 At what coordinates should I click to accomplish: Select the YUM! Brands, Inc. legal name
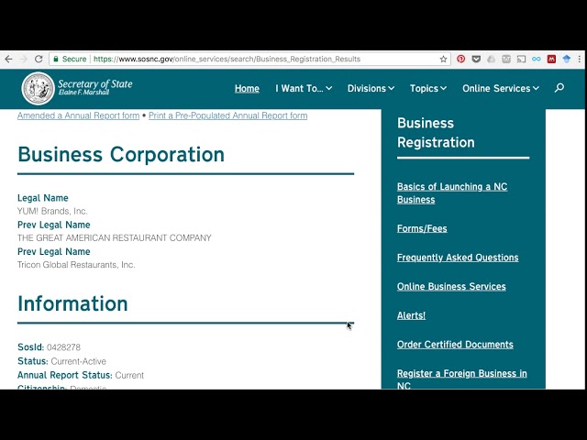[x=52, y=211]
